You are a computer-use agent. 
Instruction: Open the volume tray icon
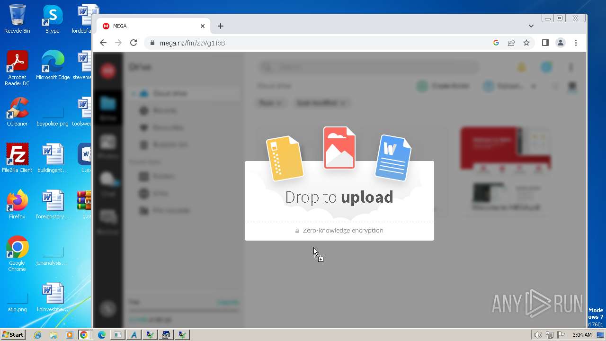click(x=538, y=335)
